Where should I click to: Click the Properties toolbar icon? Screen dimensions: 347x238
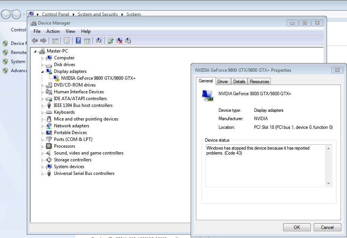point(66,40)
